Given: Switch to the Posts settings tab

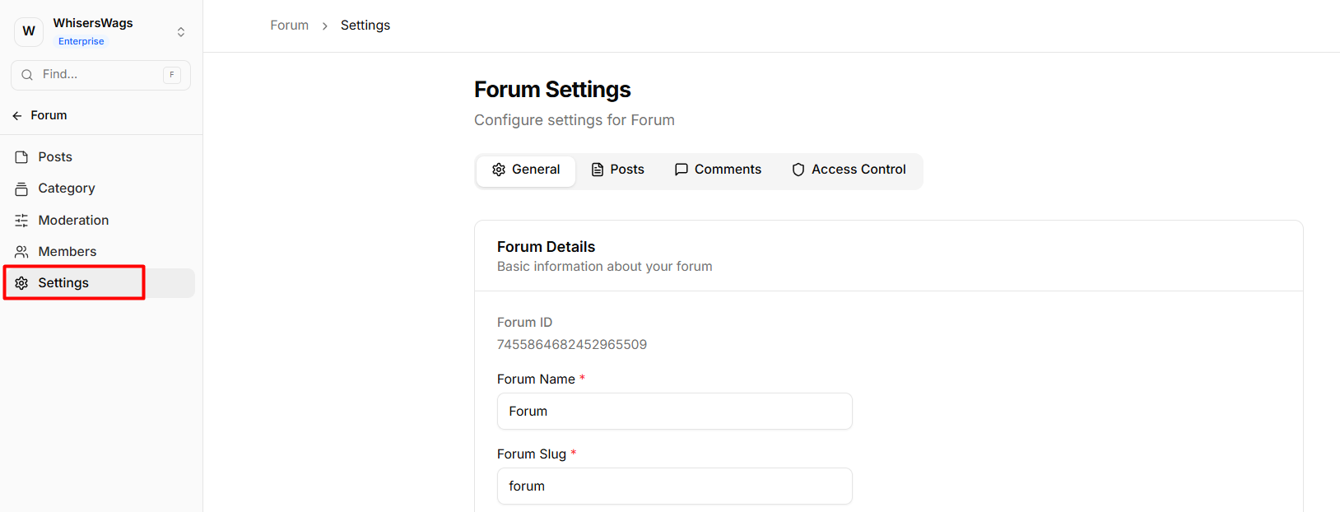Looking at the screenshot, I should (x=617, y=170).
